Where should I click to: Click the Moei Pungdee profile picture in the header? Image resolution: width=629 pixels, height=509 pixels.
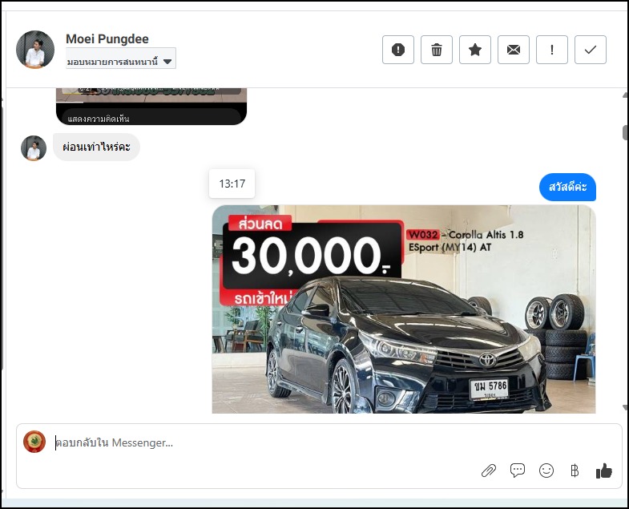pos(35,50)
